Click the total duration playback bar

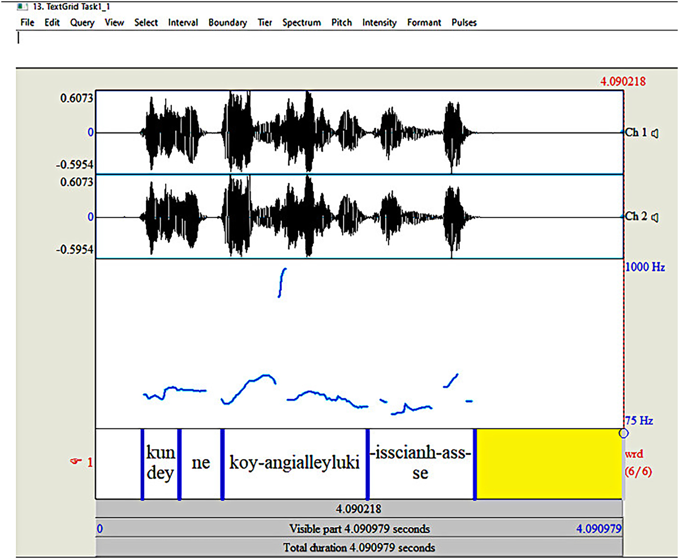[359, 548]
